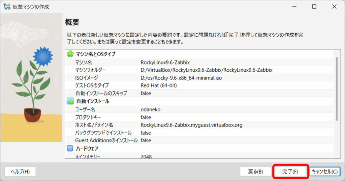Image resolution: width=345 pixels, height=181 pixels.
Task: Click false value of バックグラウンドでインストール
Action: coord(146,133)
